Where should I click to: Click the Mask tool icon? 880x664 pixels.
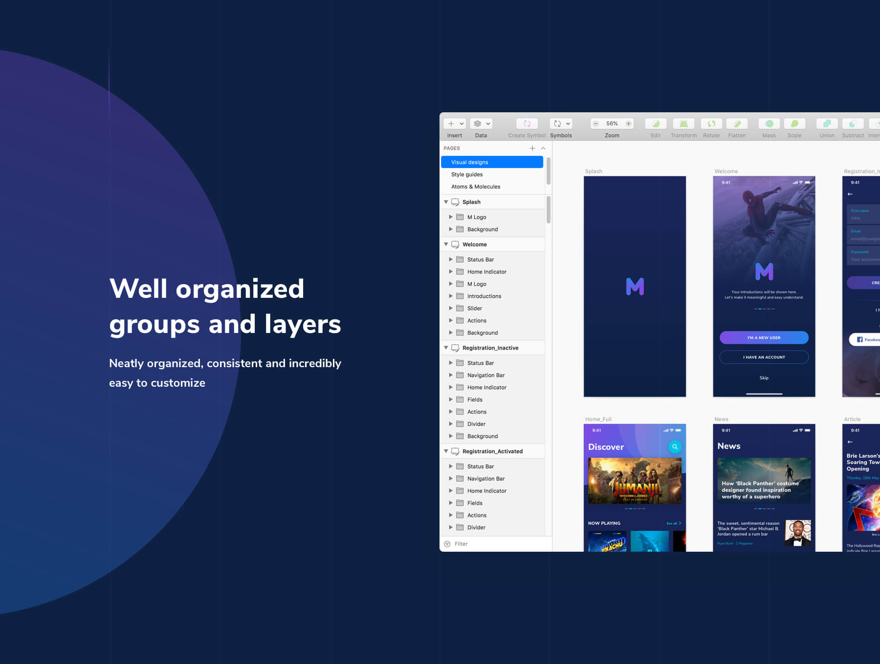(769, 124)
